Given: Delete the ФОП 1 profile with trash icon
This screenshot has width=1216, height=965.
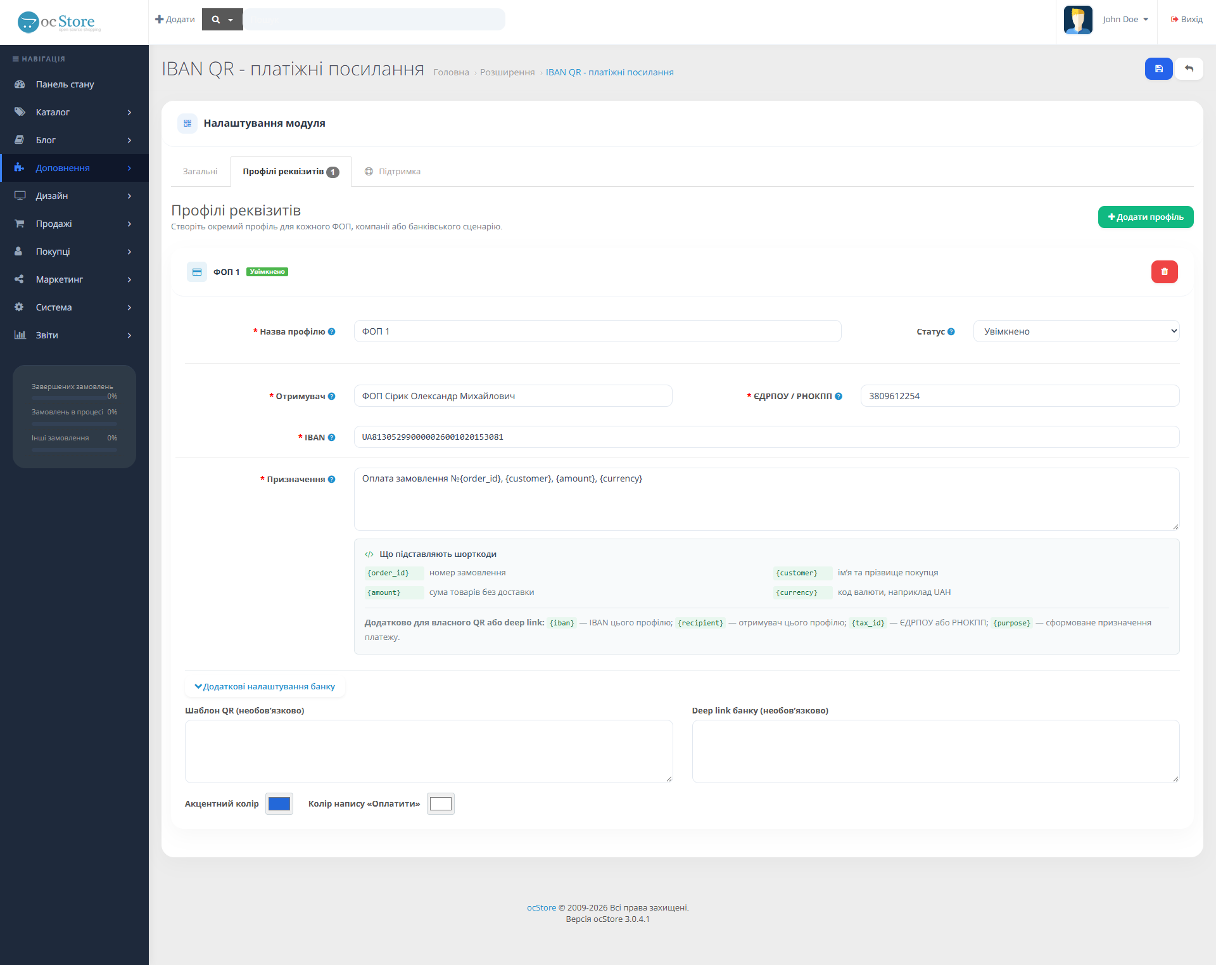Looking at the screenshot, I should [x=1164, y=272].
